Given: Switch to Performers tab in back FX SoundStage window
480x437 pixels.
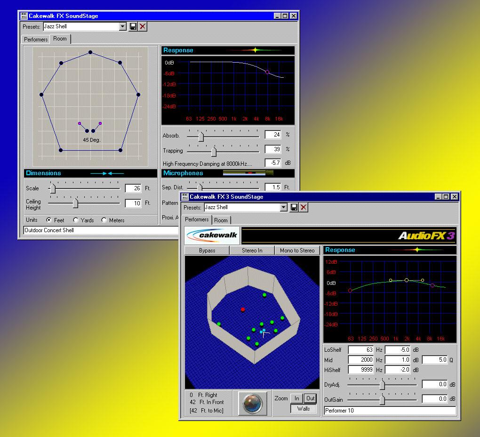Looking at the screenshot, I should [36, 40].
